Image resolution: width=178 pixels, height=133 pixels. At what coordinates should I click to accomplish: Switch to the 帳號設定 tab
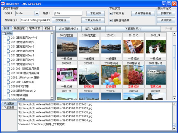[x=19, y=28]
